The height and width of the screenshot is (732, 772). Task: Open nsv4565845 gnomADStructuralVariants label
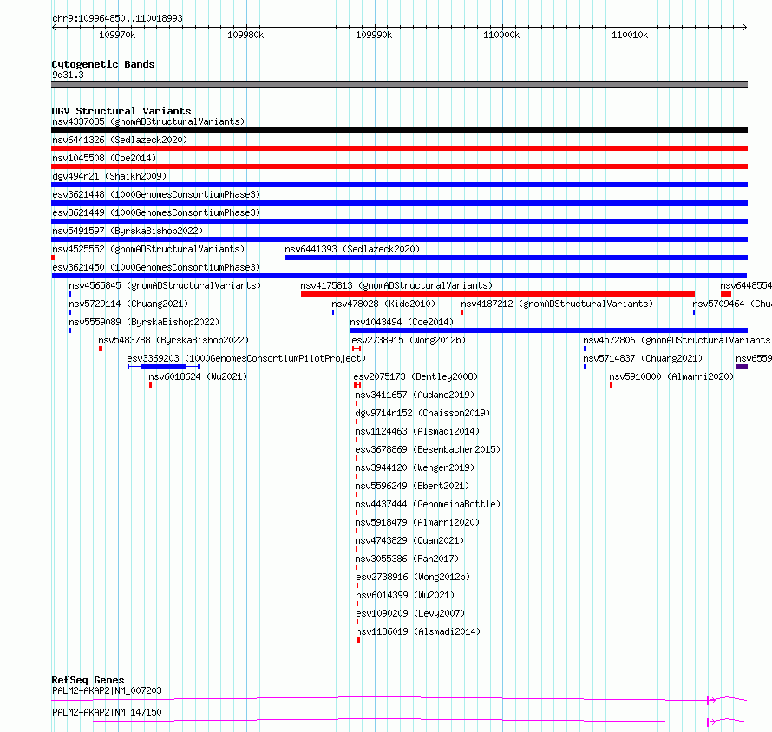165,285
